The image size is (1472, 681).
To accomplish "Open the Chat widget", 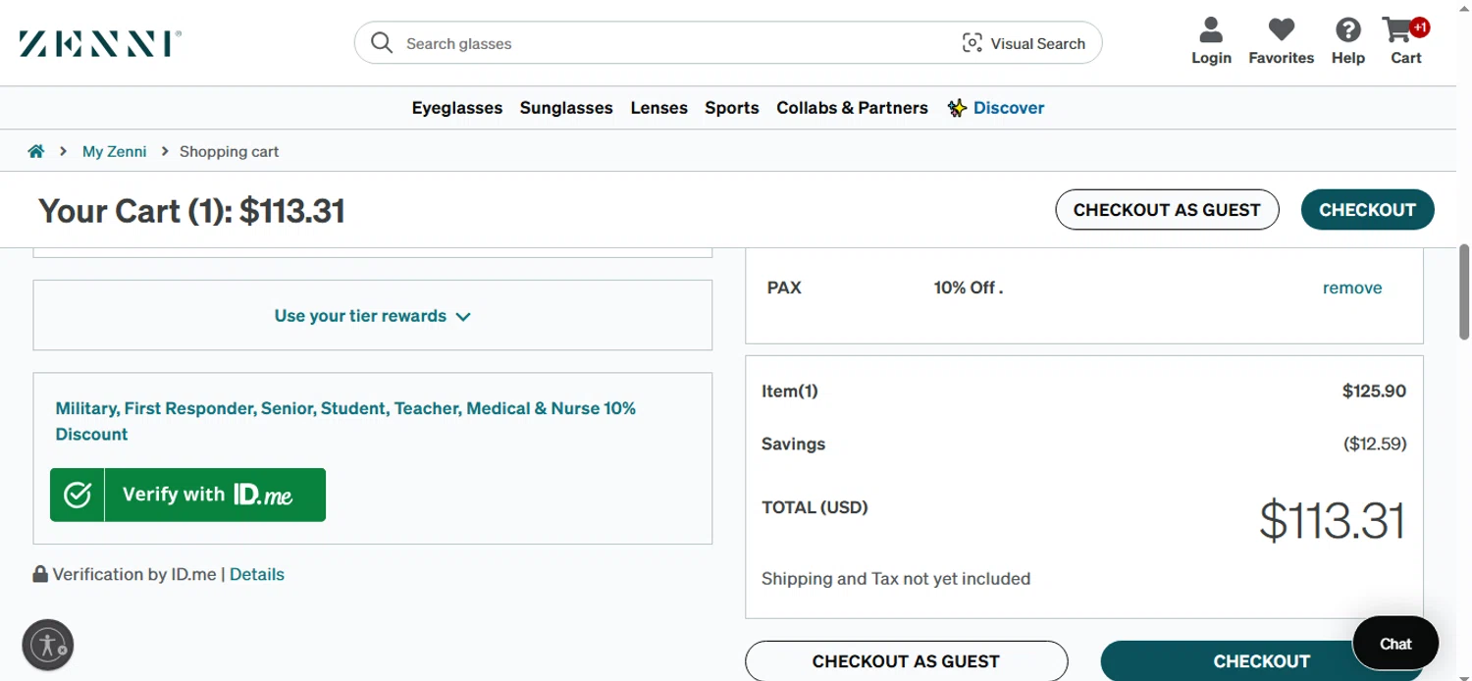I will coord(1395,644).
